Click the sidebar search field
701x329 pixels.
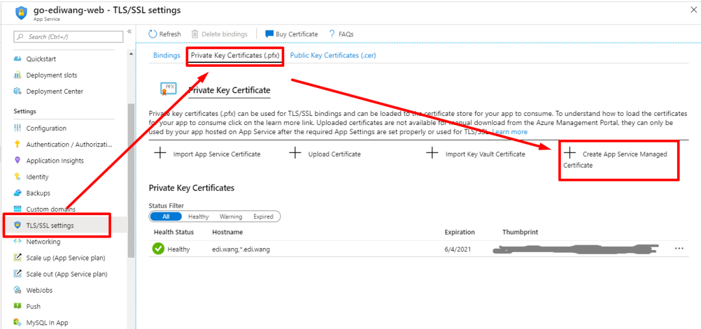(x=68, y=37)
